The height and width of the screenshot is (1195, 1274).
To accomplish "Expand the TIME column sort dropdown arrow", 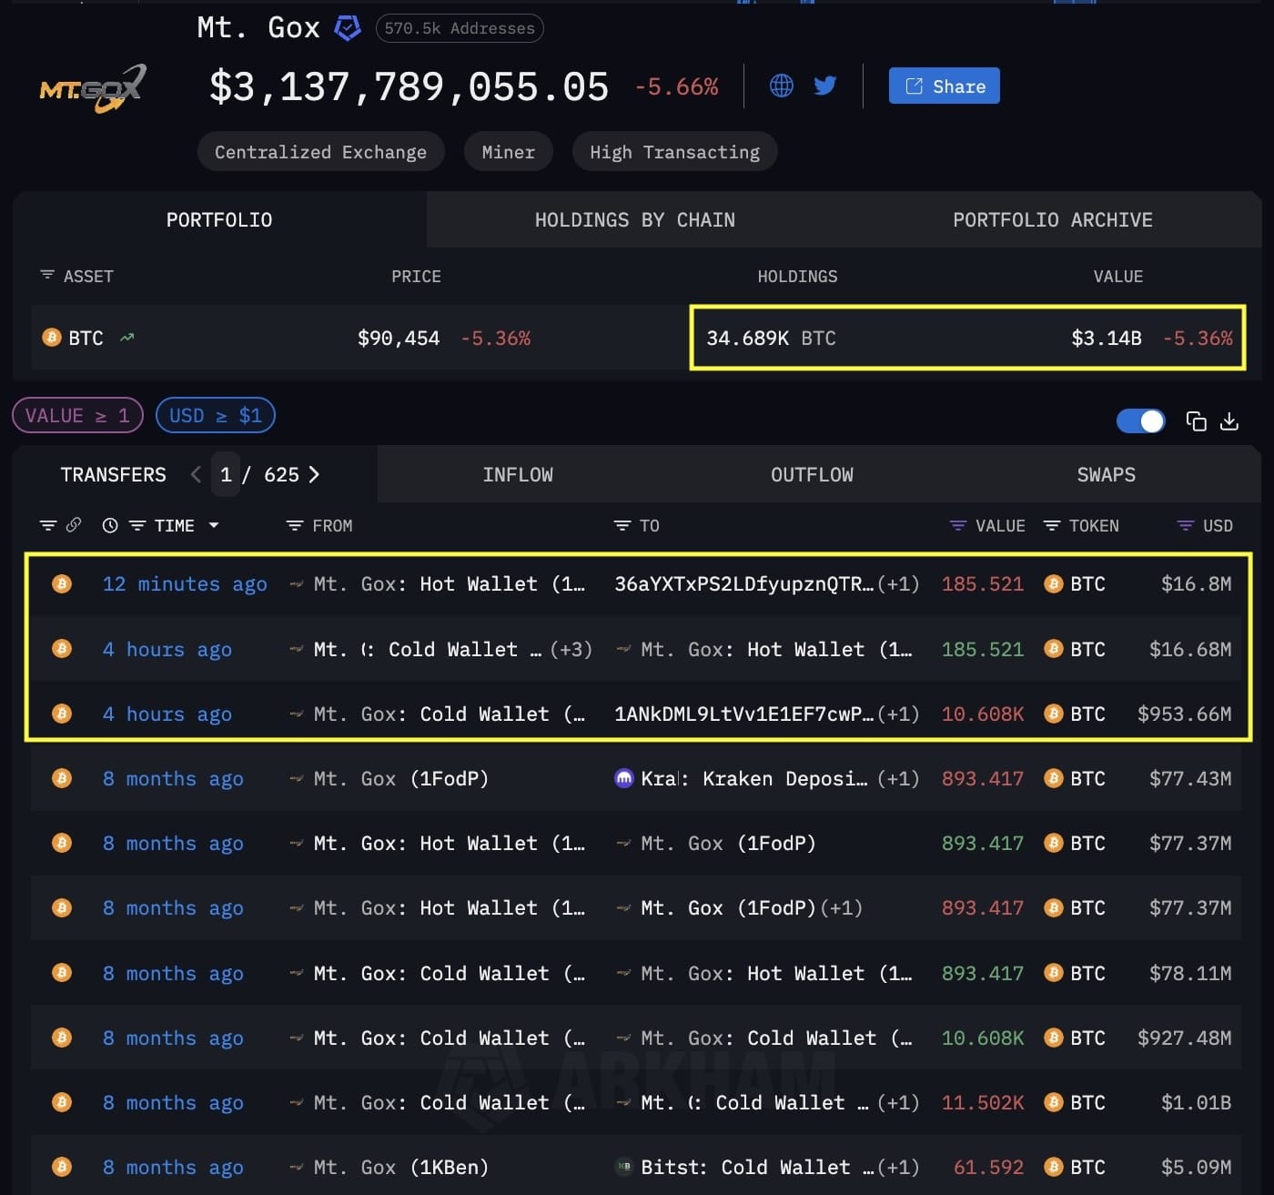I will (x=214, y=525).
